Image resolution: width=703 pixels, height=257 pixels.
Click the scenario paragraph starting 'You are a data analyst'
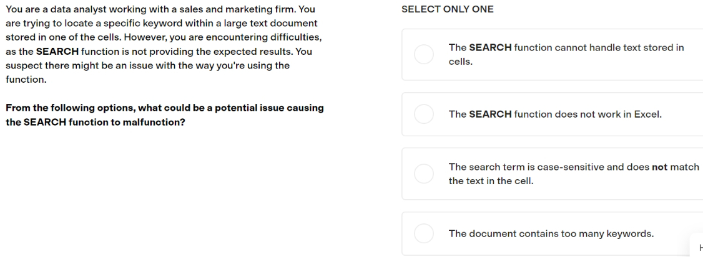pos(164,45)
